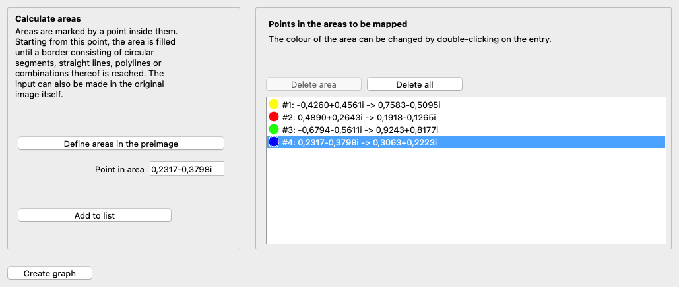Click the red color dot of entry #2

(275, 117)
